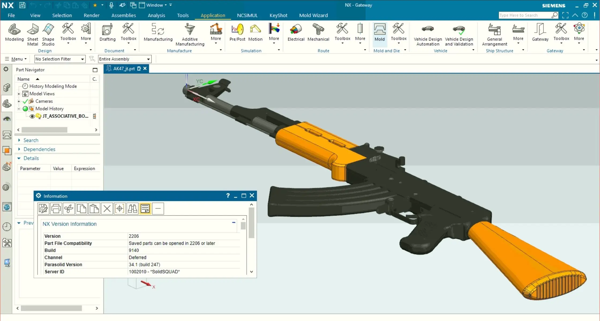Print the Information window contents
Viewport: 600px width, 321px height.
pyautogui.click(x=56, y=208)
